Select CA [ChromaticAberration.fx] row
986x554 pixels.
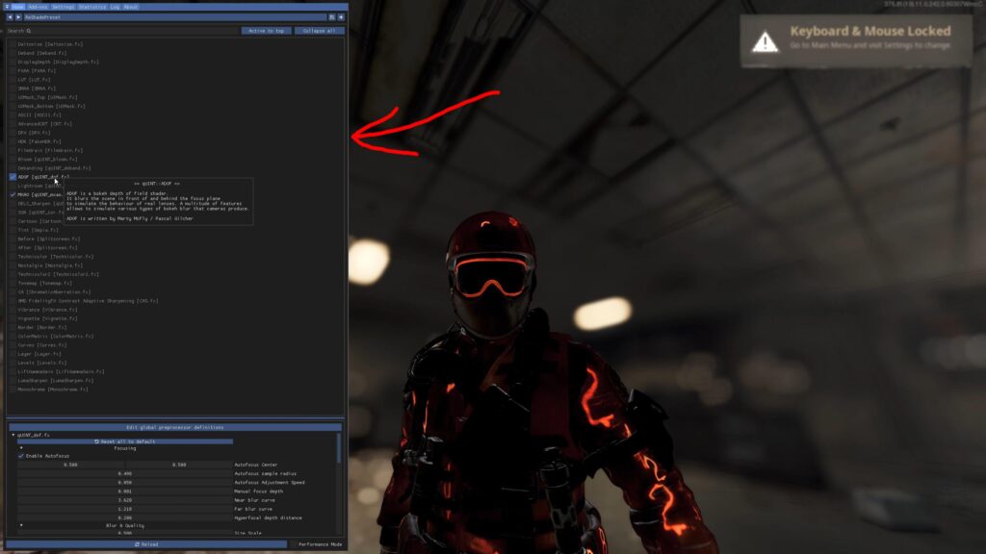pyautogui.click(x=54, y=291)
